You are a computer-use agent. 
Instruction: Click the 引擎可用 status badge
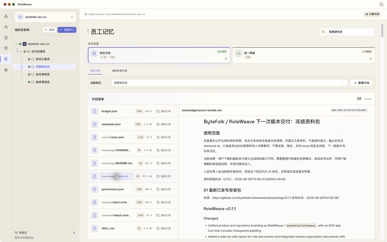click(373, 14)
